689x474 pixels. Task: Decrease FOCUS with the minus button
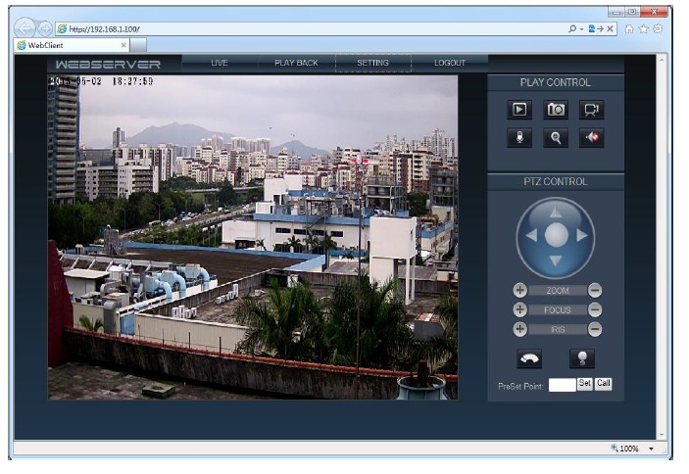click(595, 309)
